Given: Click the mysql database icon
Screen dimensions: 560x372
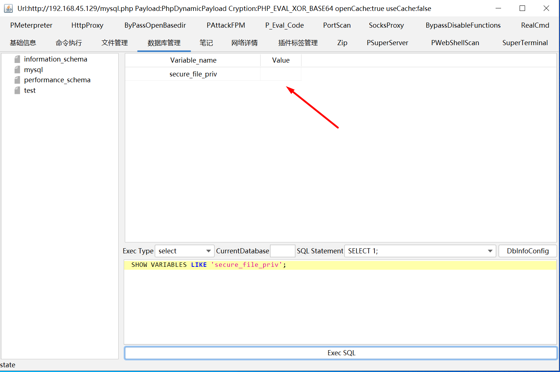Looking at the screenshot, I should coord(17,70).
